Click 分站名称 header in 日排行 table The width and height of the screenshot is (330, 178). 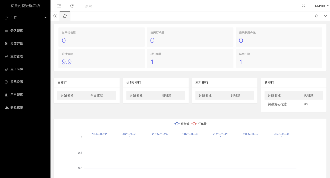click(67, 95)
